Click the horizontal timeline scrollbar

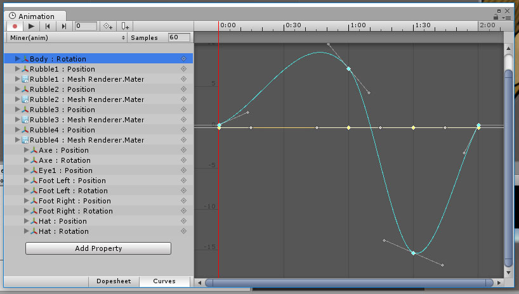tap(349, 283)
